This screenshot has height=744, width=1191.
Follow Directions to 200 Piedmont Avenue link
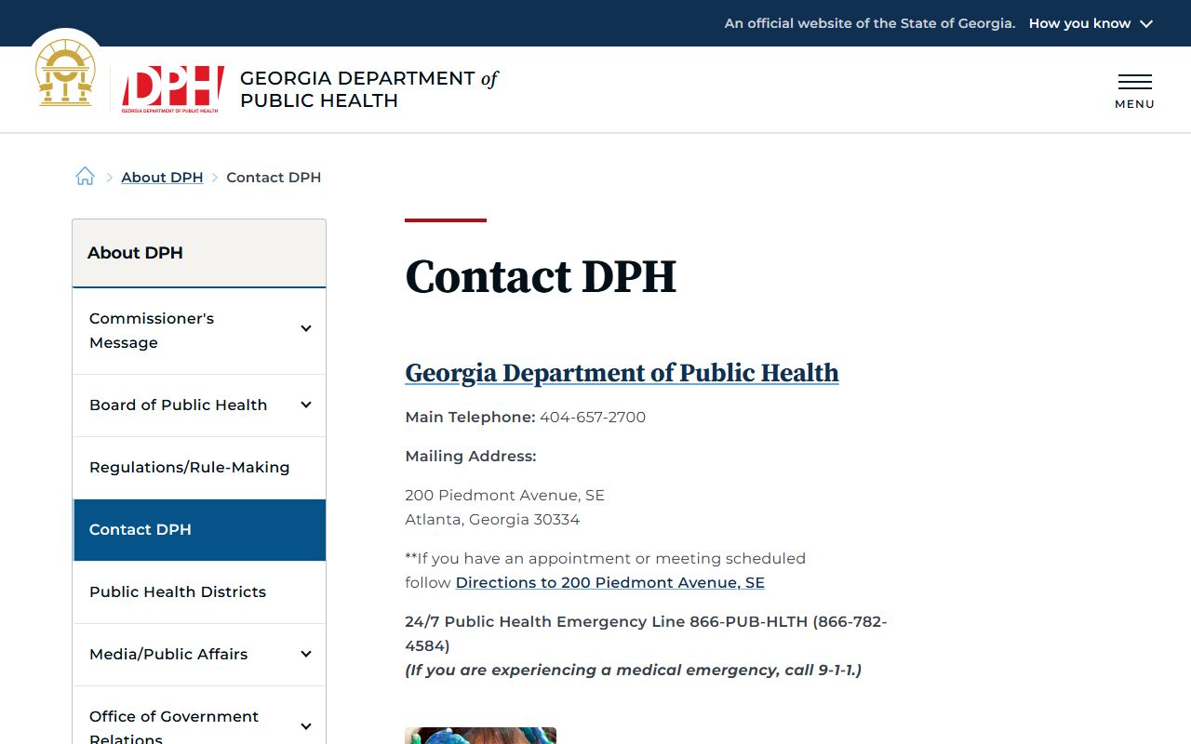(609, 583)
